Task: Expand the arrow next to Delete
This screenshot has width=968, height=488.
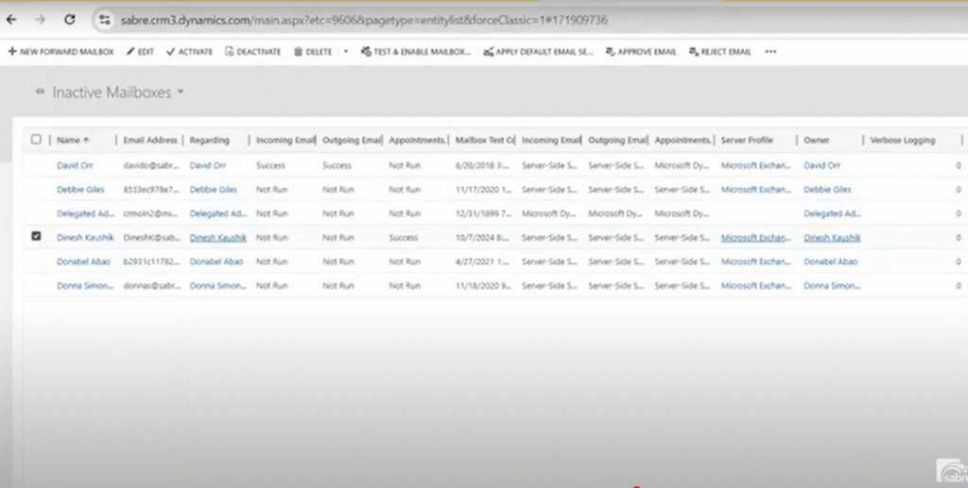Action: (x=345, y=52)
